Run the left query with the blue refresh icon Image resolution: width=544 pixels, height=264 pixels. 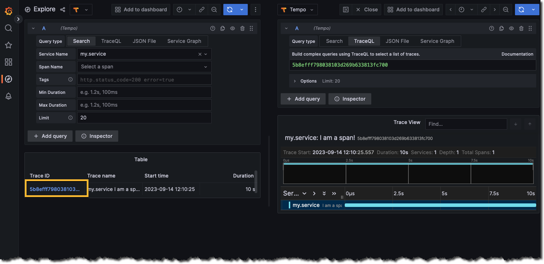click(232, 10)
